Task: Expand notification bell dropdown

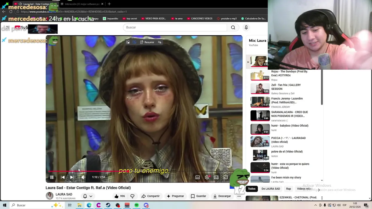Action: click(x=88, y=196)
